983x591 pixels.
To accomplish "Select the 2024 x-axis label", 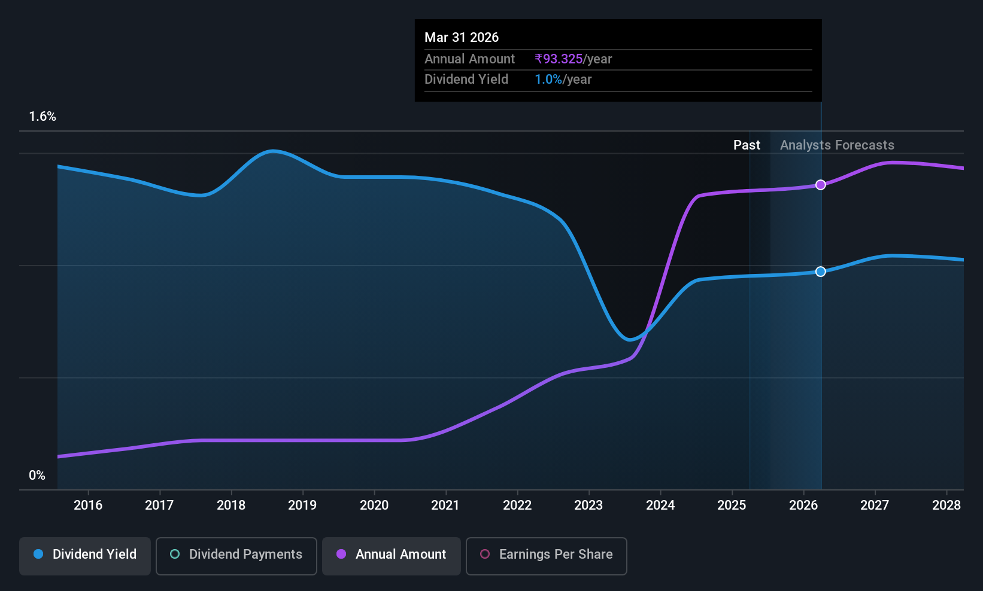I will 660,505.
